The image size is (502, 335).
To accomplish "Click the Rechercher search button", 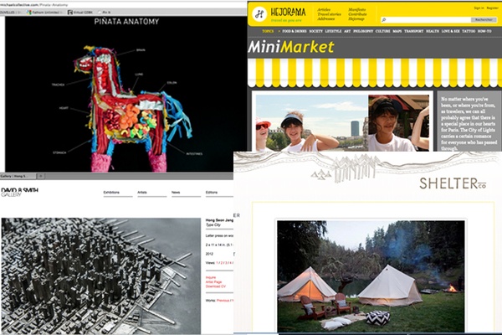I will coord(484,20).
